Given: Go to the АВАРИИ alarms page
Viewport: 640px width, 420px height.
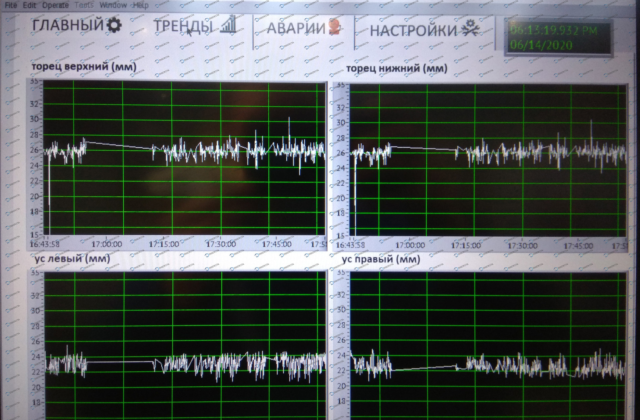Looking at the screenshot, I should click(x=296, y=29).
